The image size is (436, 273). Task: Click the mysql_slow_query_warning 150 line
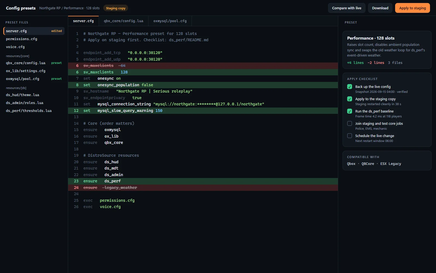click(203, 111)
